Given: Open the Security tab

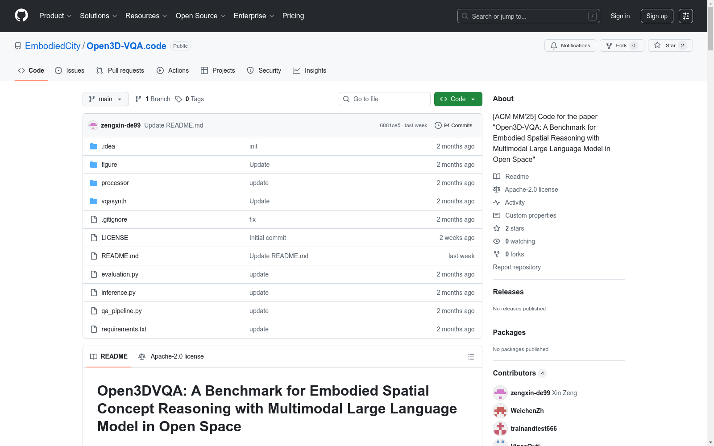Looking at the screenshot, I should tap(264, 70).
